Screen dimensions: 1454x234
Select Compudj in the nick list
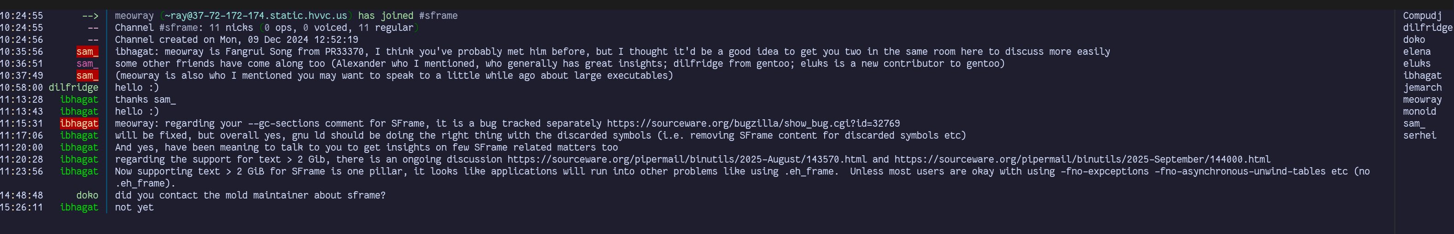(1422, 16)
